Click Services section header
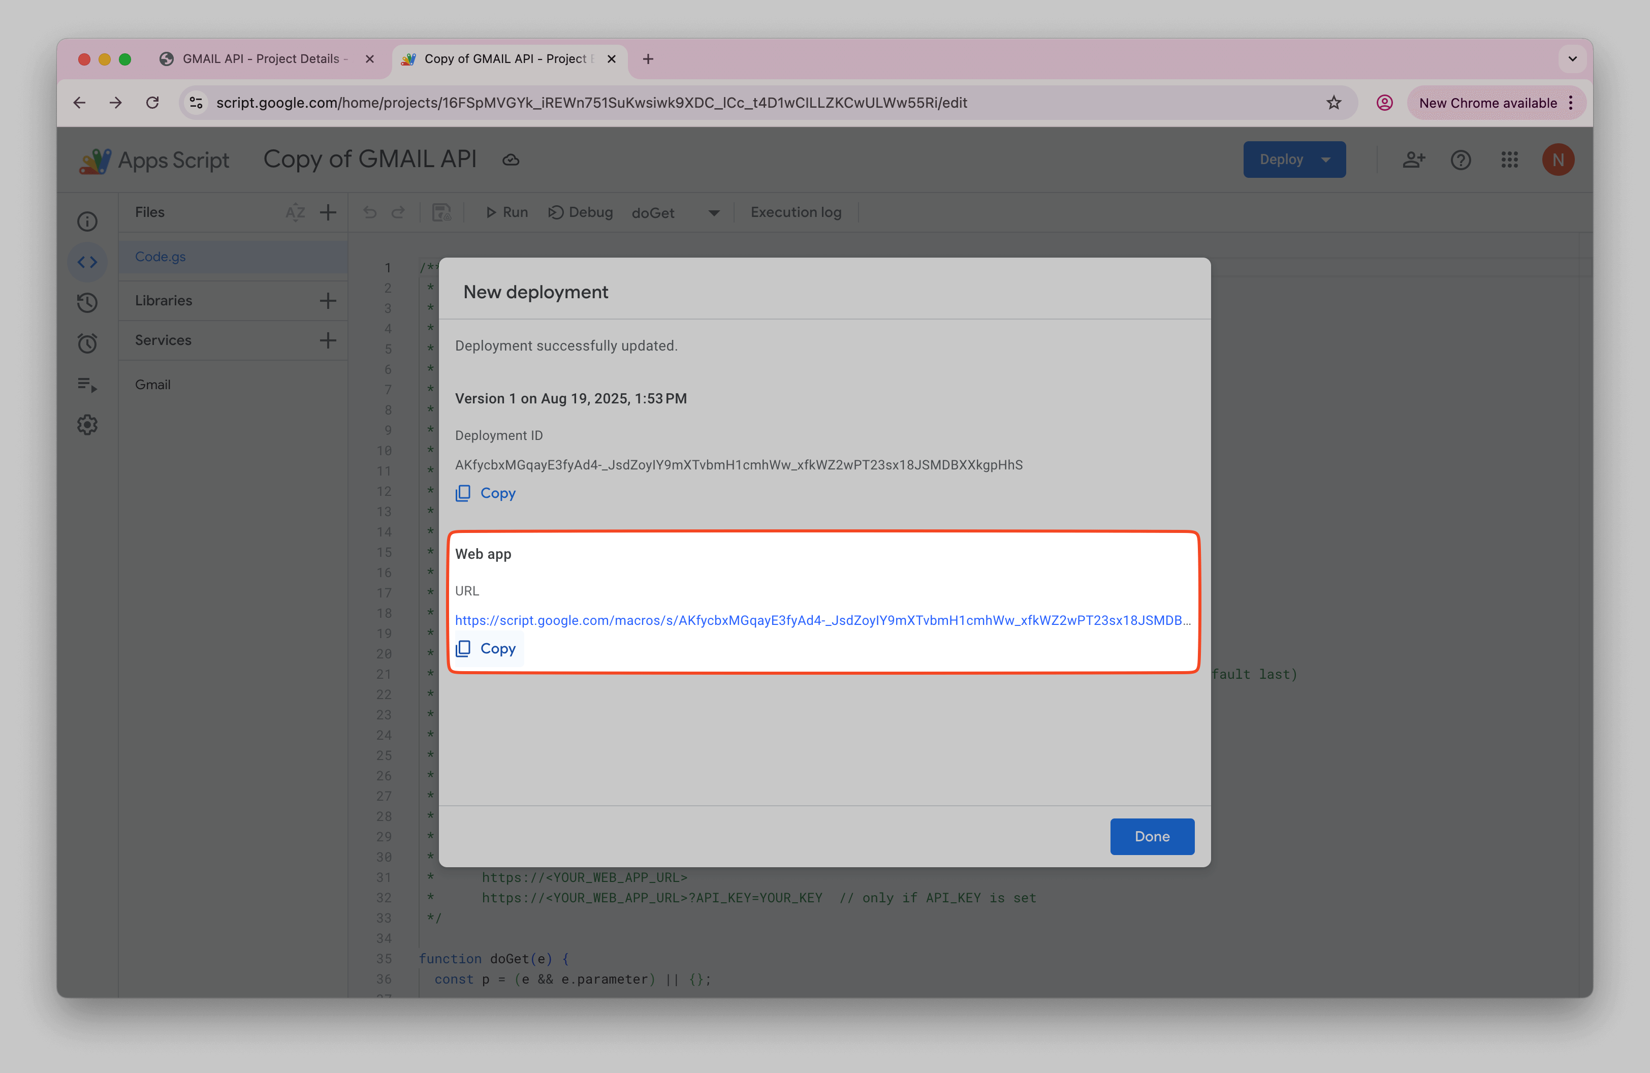The height and width of the screenshot is (1073, 1650). [x=163, y=340]
